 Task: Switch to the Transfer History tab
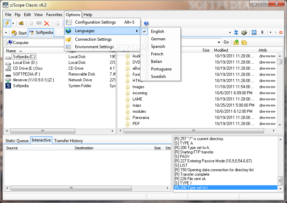coord(68,141)
